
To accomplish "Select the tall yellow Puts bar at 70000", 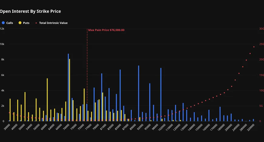I will [69, 90].
